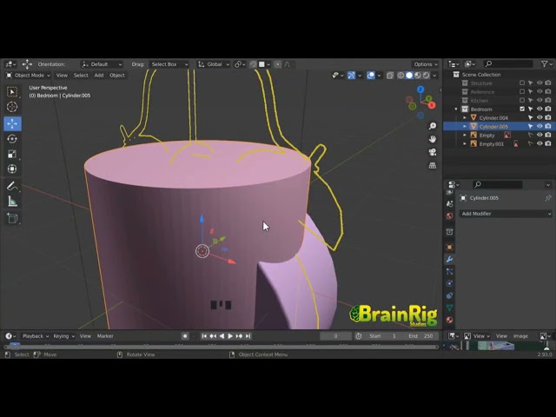
Task: Open the Object Constraints properties tab
Action: [449, 295]
